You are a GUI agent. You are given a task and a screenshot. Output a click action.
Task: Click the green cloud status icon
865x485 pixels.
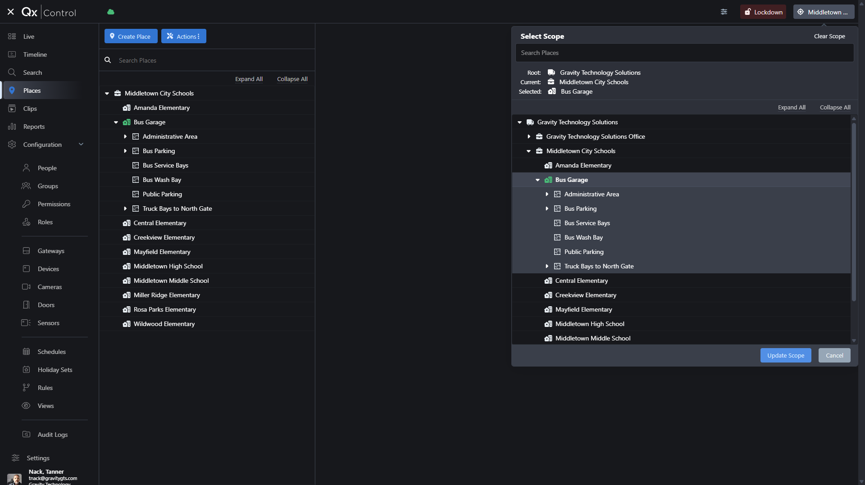pyautogui.click(x=111, y=12)
